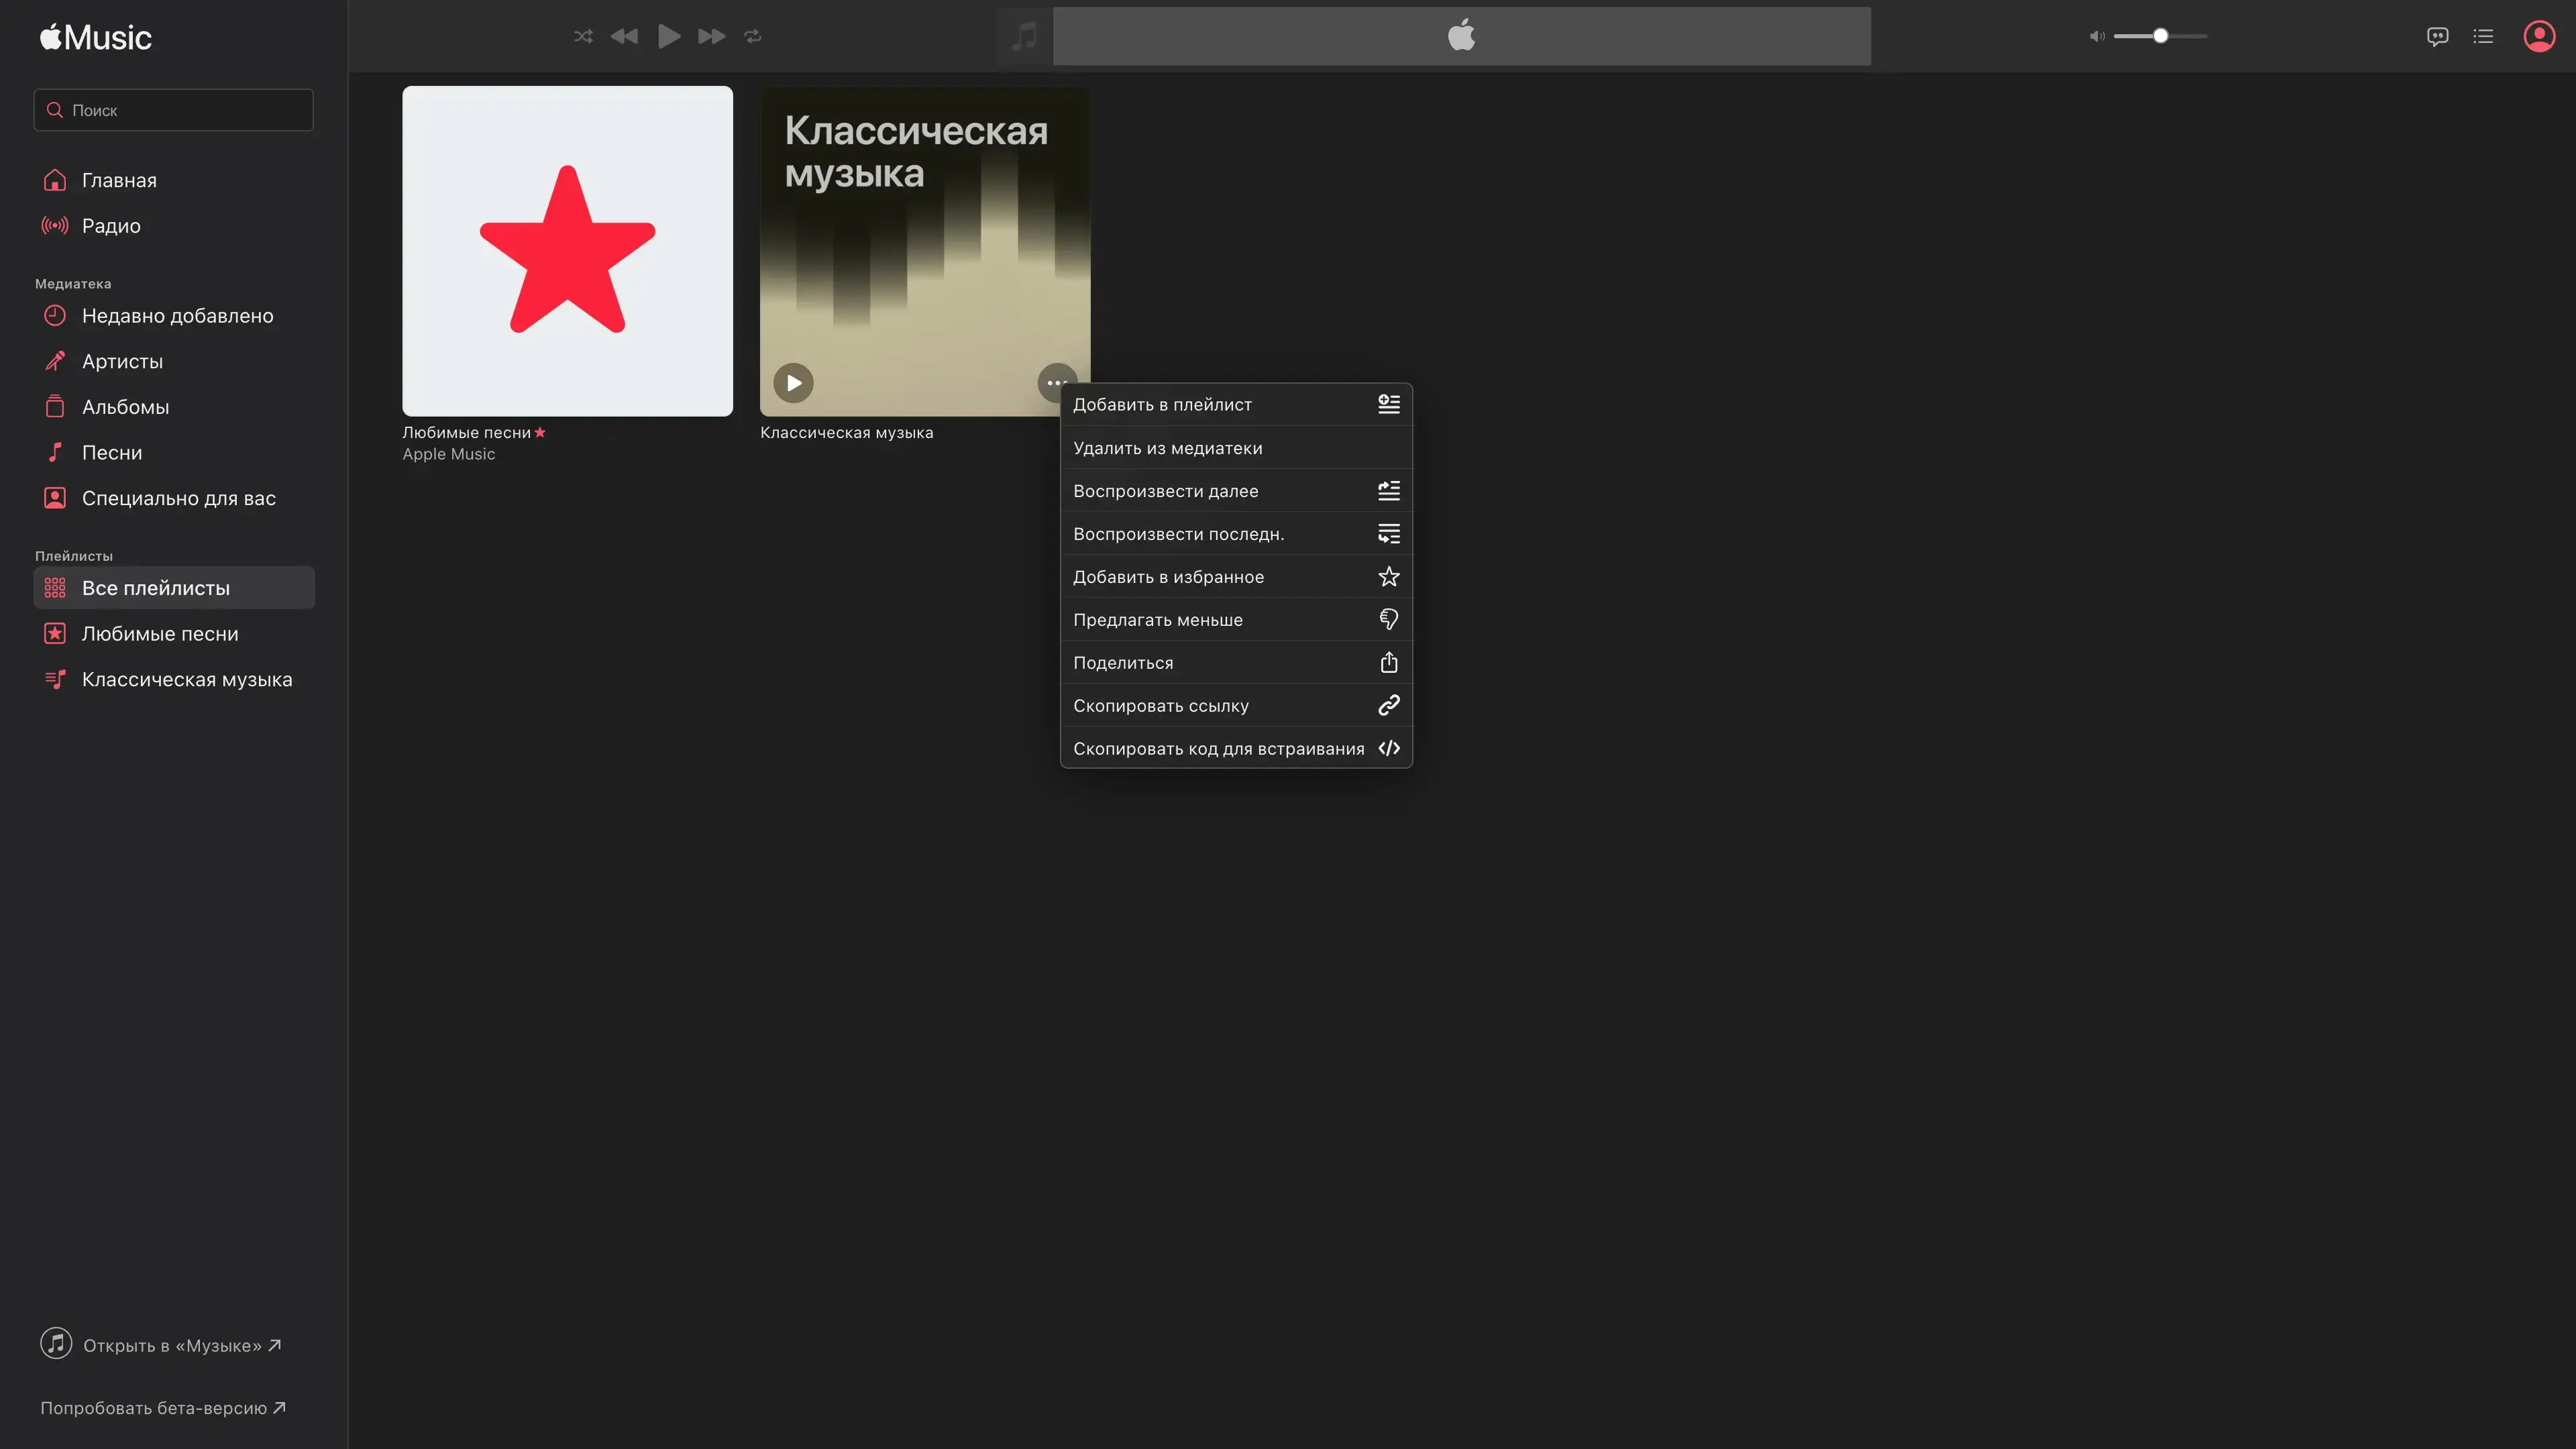Open the Открыть в «Музыке» link

point(172,1345)
